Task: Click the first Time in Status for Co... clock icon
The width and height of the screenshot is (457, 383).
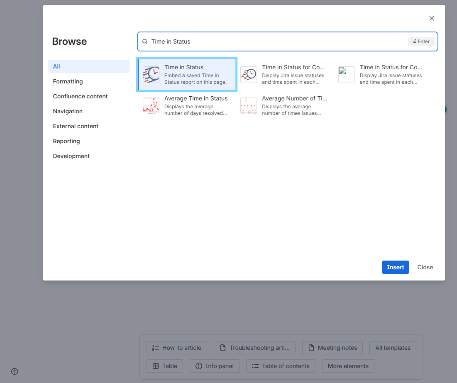Action: [249, 75]
